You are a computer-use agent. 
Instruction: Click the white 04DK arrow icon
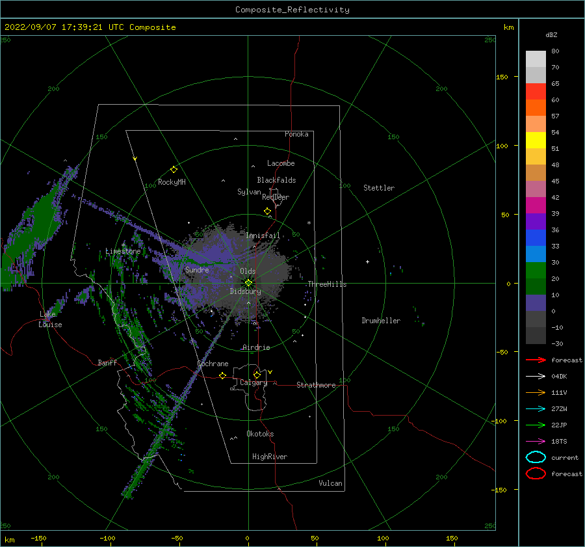click(536, 377)
